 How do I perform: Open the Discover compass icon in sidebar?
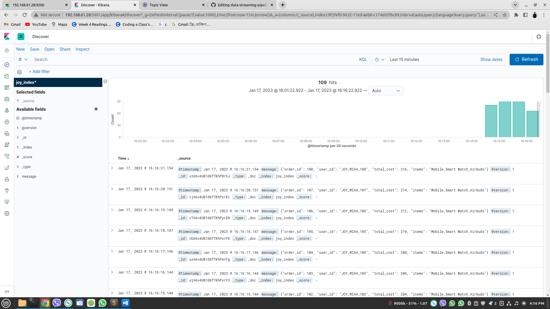click(7, 65)
